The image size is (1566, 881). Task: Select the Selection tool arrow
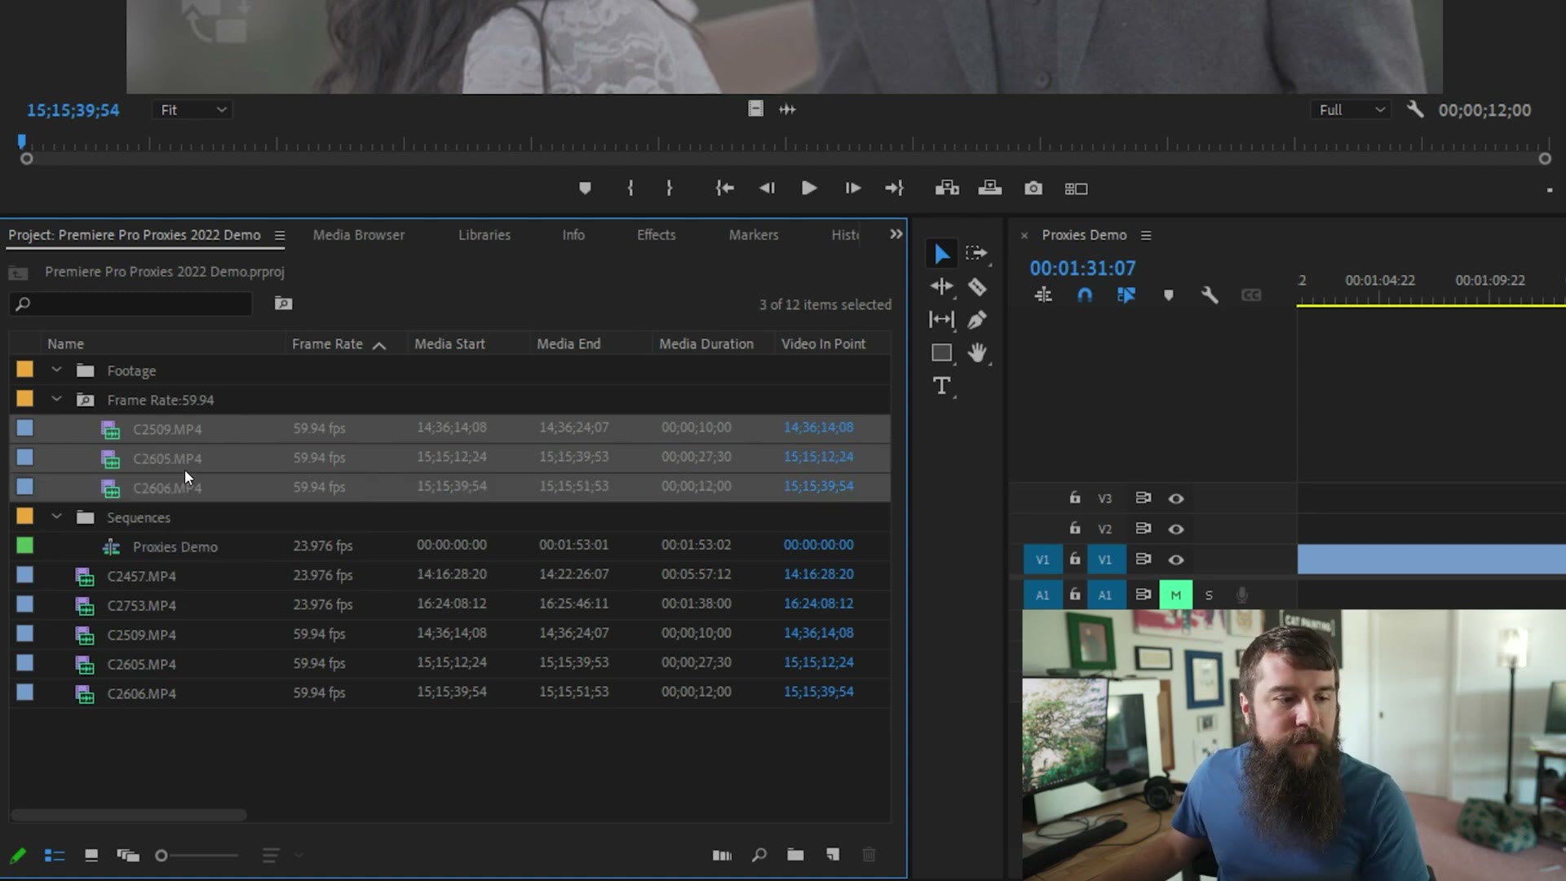tap(941, 254)
